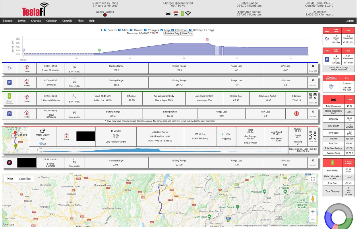This screenshot has width=358, height=229.
Task: Click the Logout link
Action: click(x=349, y=21)
